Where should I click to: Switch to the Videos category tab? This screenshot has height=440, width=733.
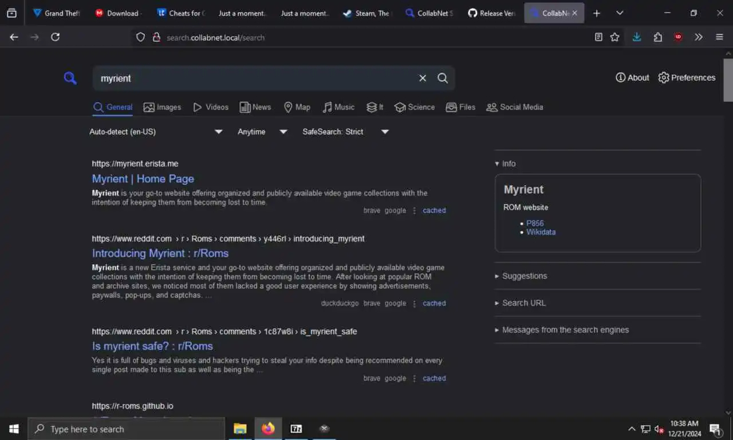tap(211, 107)
